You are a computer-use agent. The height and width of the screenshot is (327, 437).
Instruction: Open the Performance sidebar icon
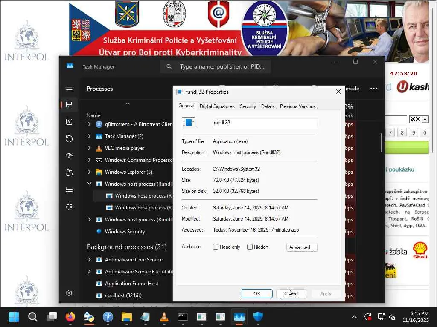pyautogui.click(x=69, y=122)
